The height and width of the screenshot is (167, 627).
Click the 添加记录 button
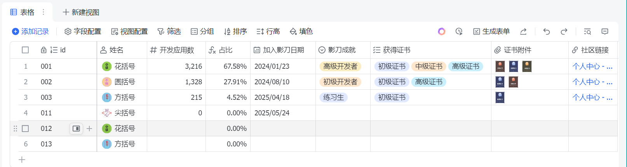pos(30,31)
